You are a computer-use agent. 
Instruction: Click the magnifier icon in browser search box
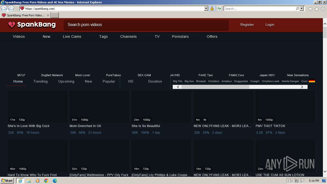(297, 8)
